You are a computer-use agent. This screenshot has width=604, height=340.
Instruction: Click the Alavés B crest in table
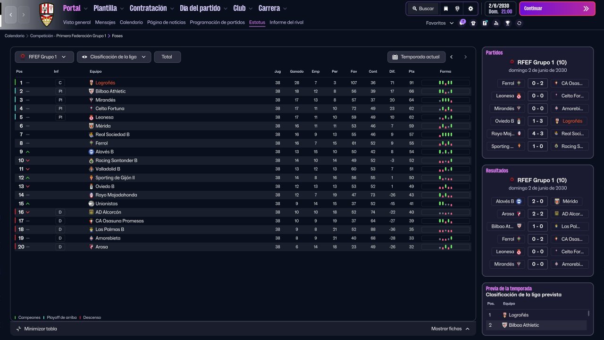click(92, 152)
